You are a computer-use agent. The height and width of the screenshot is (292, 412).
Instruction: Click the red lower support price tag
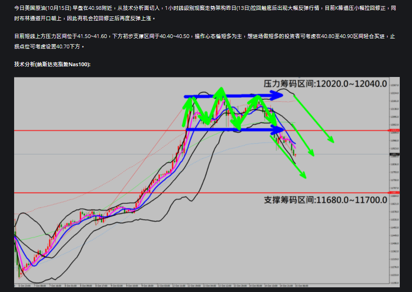[x=395, y=193]
